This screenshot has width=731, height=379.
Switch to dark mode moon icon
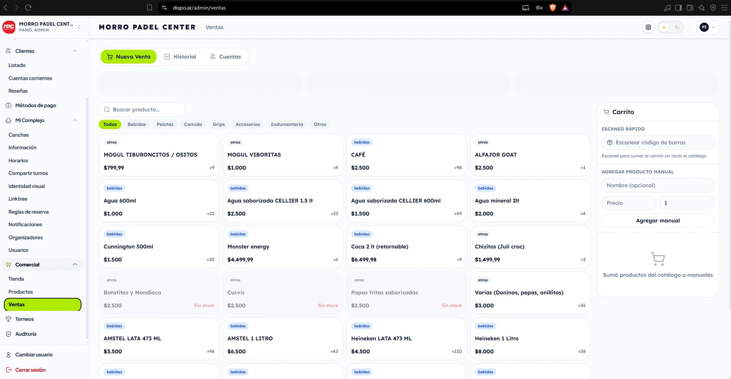(x=677, y=27)
